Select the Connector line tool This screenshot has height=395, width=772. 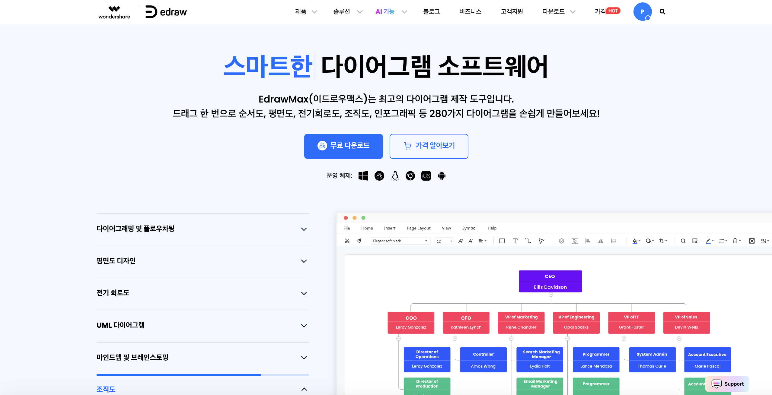pos(528,241)
